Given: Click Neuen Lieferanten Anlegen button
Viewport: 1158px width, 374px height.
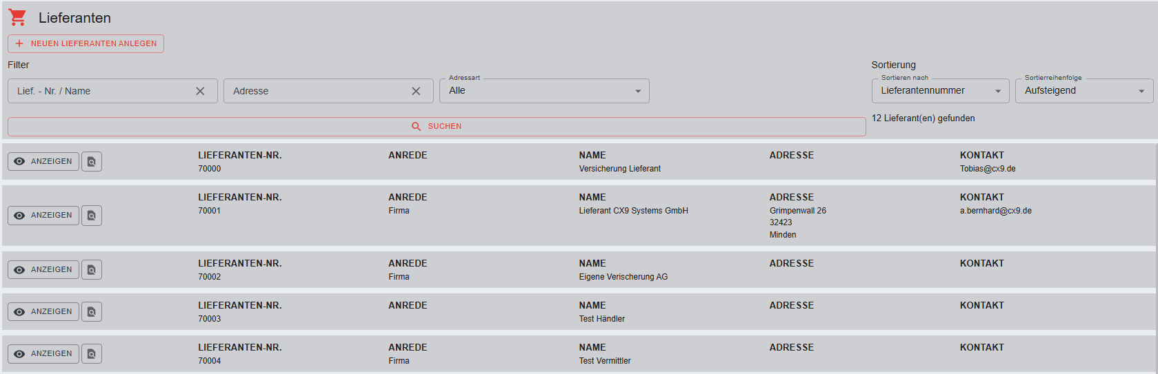Looking at the screenshot, I should pyautogui.click(x=86, y=43).
